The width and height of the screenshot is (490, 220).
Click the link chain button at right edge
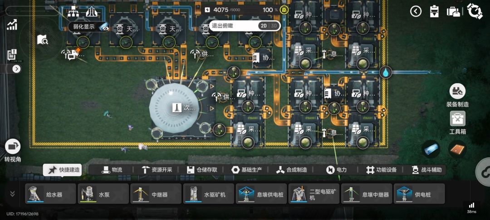click(484, 172)
